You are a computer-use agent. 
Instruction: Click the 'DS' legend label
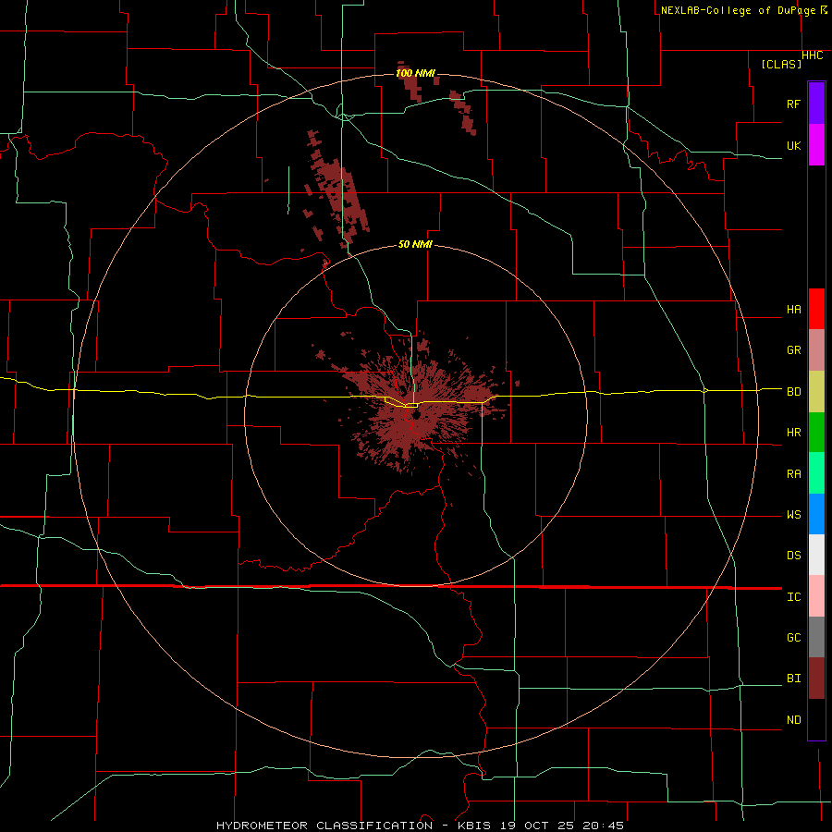793,556
